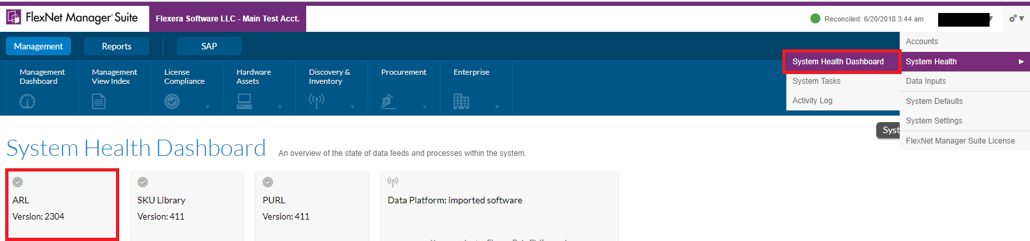This screenshot has width=1030, height=241.
Task: Switch to the Reports tab
Action: click(117, 46)
